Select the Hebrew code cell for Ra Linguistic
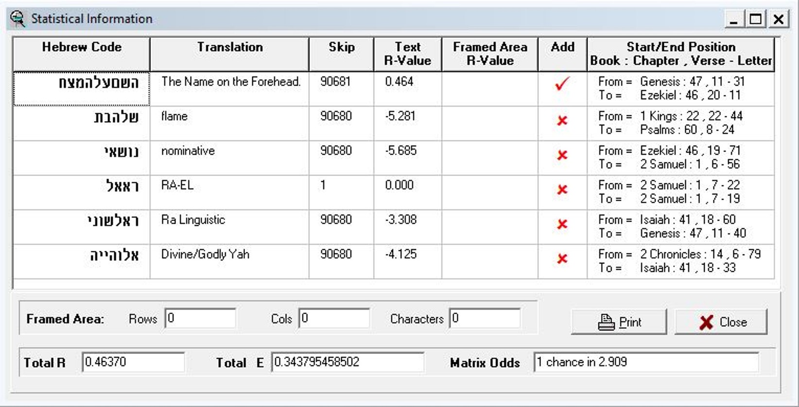 [82, 227]
